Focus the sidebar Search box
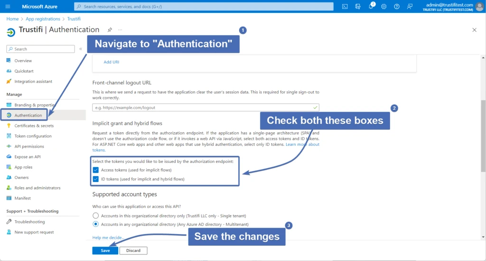The width and height of the screenshot is (486, 261). click(41, 49)
